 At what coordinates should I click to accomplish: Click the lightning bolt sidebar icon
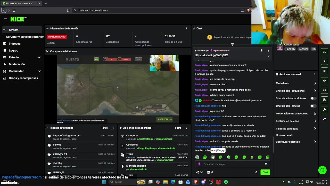(x=324, y=61)
